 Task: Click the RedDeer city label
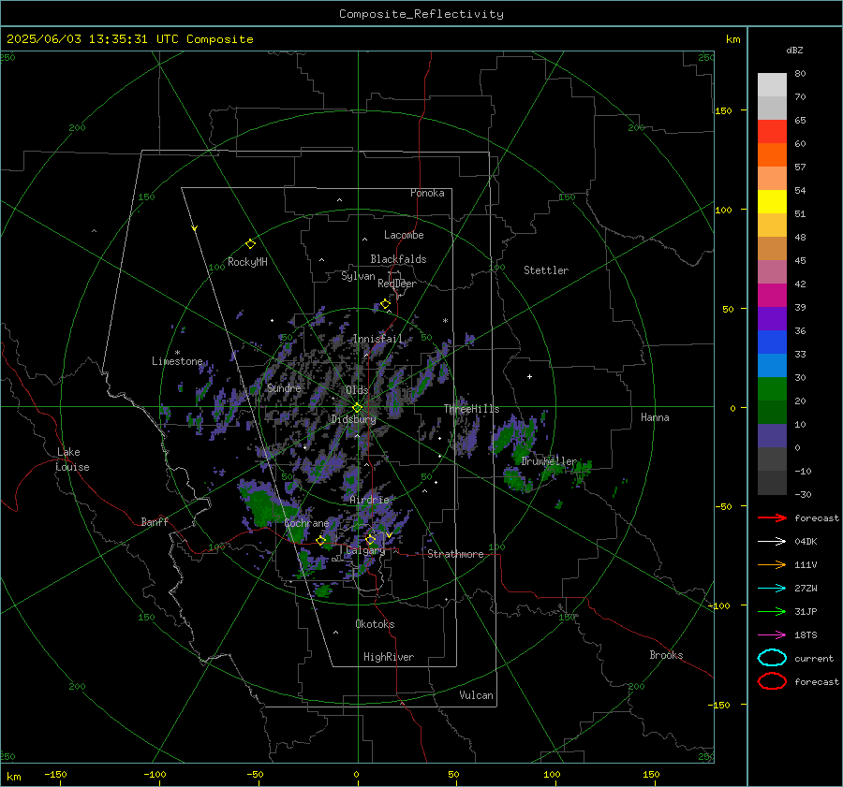tap(397, 284)
